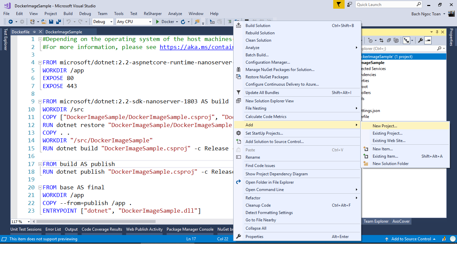The height and width of the screenshot is (256, 457).
Task: Open the Send Feedback icon
Action: (x=349, y=4)
